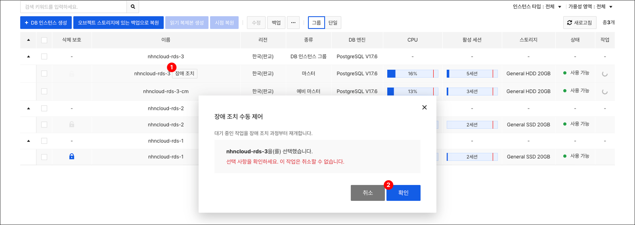The height and width of the screenshot is (225, 635).
Task: Click the 장애 조치 button beside nhncloud-rds-3
Action: pyautogui.click(x=185, y=74)
